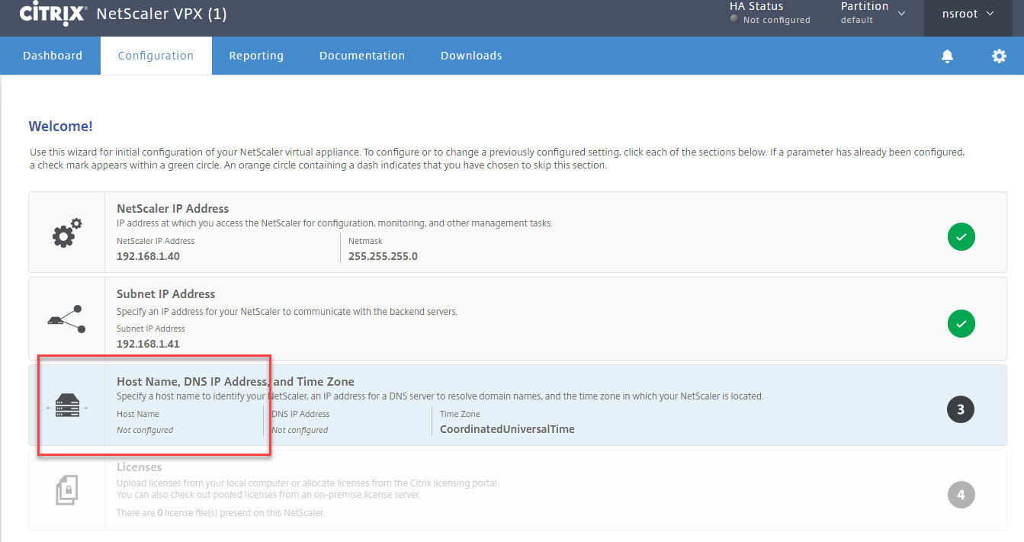The width and height of the screenshot is (1024, 542).
Task: Open Host Name, DNS IP Address, and Time Zone section
Action: [518, 405]
